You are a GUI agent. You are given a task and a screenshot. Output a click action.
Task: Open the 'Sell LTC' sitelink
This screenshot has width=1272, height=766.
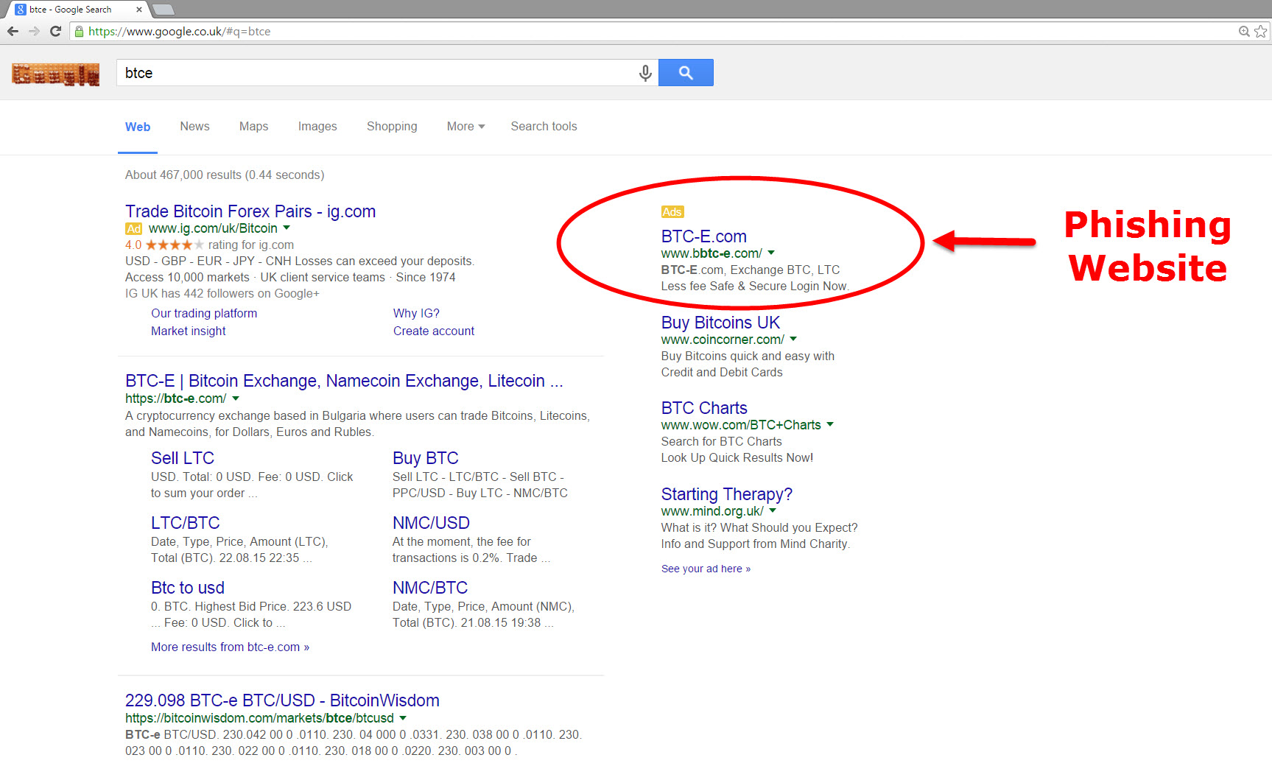tap(183, 458)
